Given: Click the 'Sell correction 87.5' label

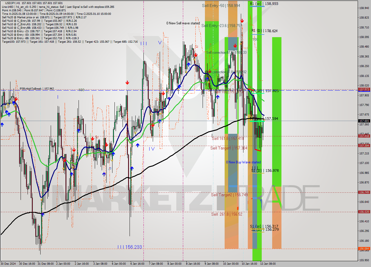Looking at the screenshot, I should point(226,53).
